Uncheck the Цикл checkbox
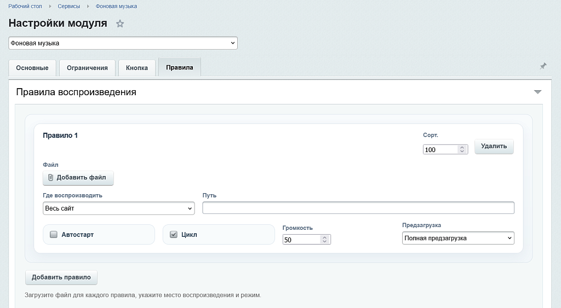Screen dimensions: 561x308 [174, 235]
